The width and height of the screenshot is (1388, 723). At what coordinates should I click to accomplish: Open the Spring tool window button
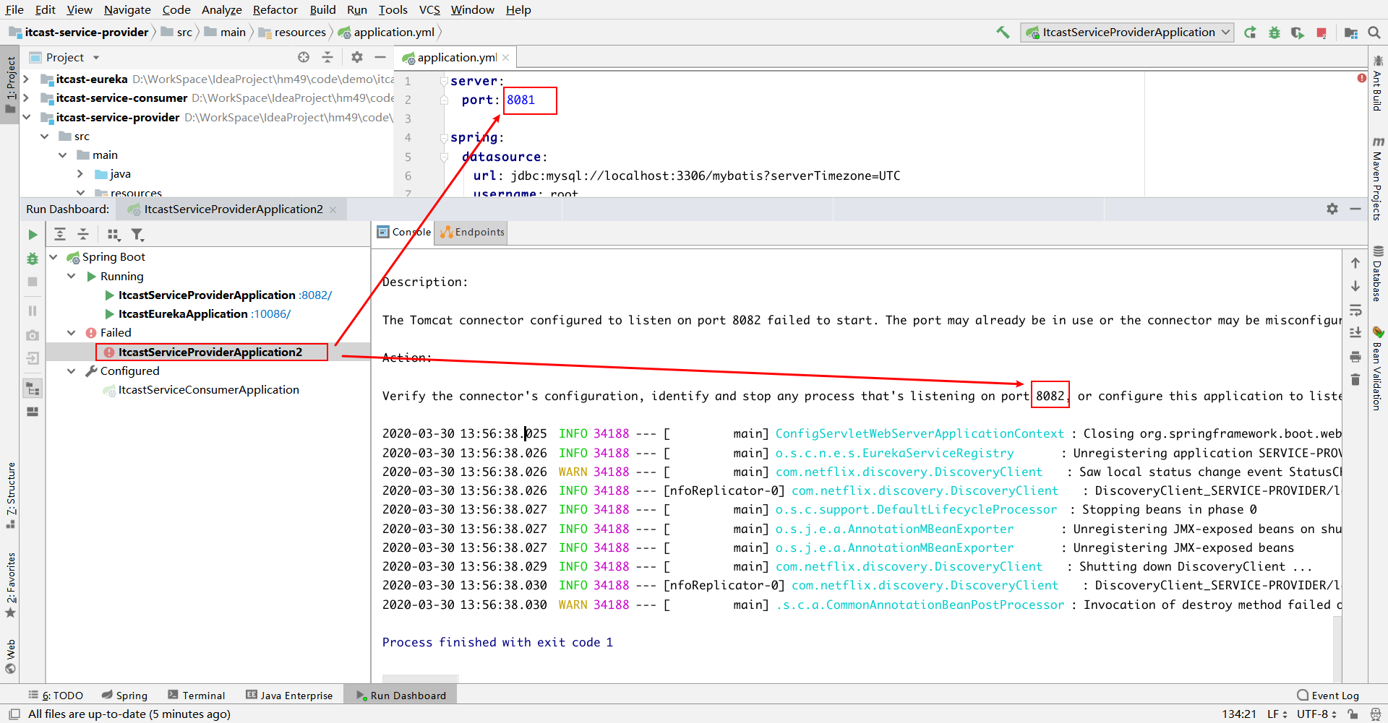(x=124, y=695)
